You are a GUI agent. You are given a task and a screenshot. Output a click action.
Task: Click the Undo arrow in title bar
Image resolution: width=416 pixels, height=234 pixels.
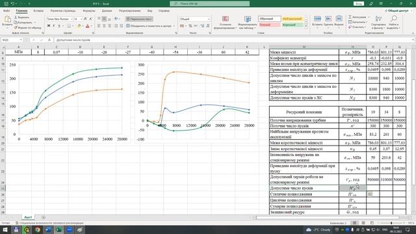pyautogui.click(x=12, y=4)
